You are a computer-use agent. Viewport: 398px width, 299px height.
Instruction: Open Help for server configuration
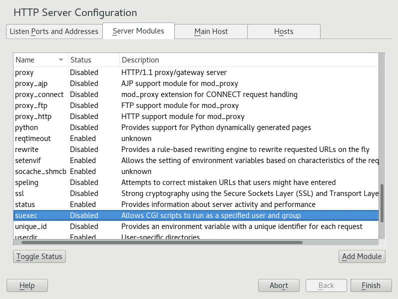(x=27, y=285)
